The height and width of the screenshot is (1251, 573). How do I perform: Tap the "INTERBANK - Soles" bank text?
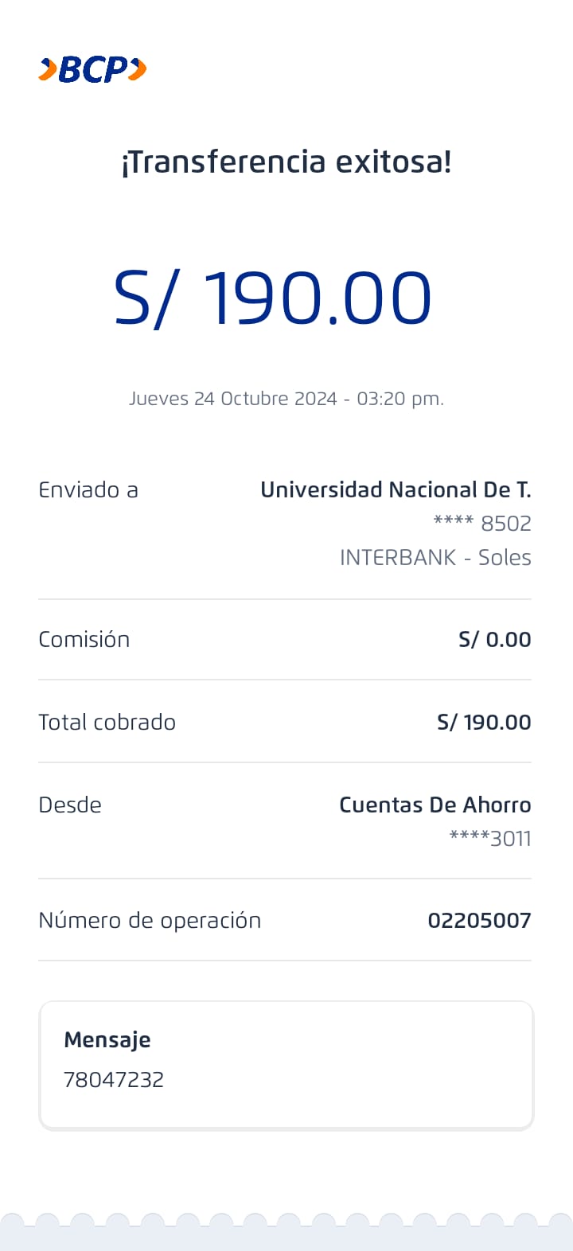click(x=435, y=558)
